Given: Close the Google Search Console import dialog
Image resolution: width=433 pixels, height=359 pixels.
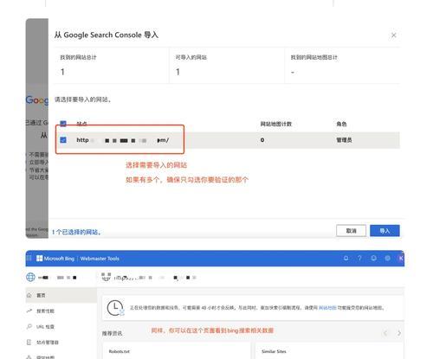Looking at the screenshot, I should (x=393, y=35).
